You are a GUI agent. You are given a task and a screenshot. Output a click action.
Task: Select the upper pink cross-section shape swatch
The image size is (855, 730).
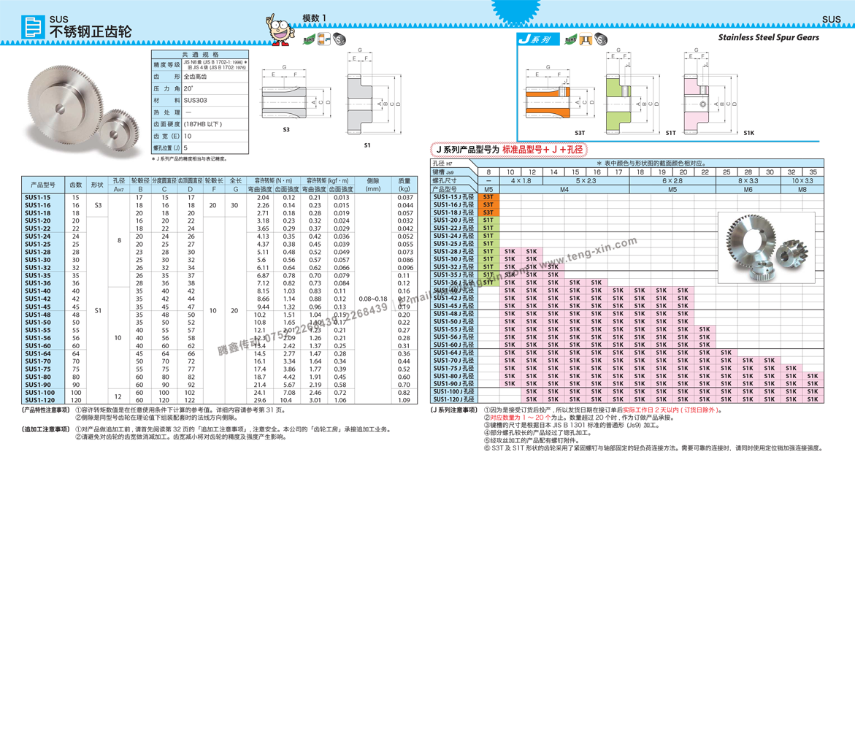click(694, 88)
